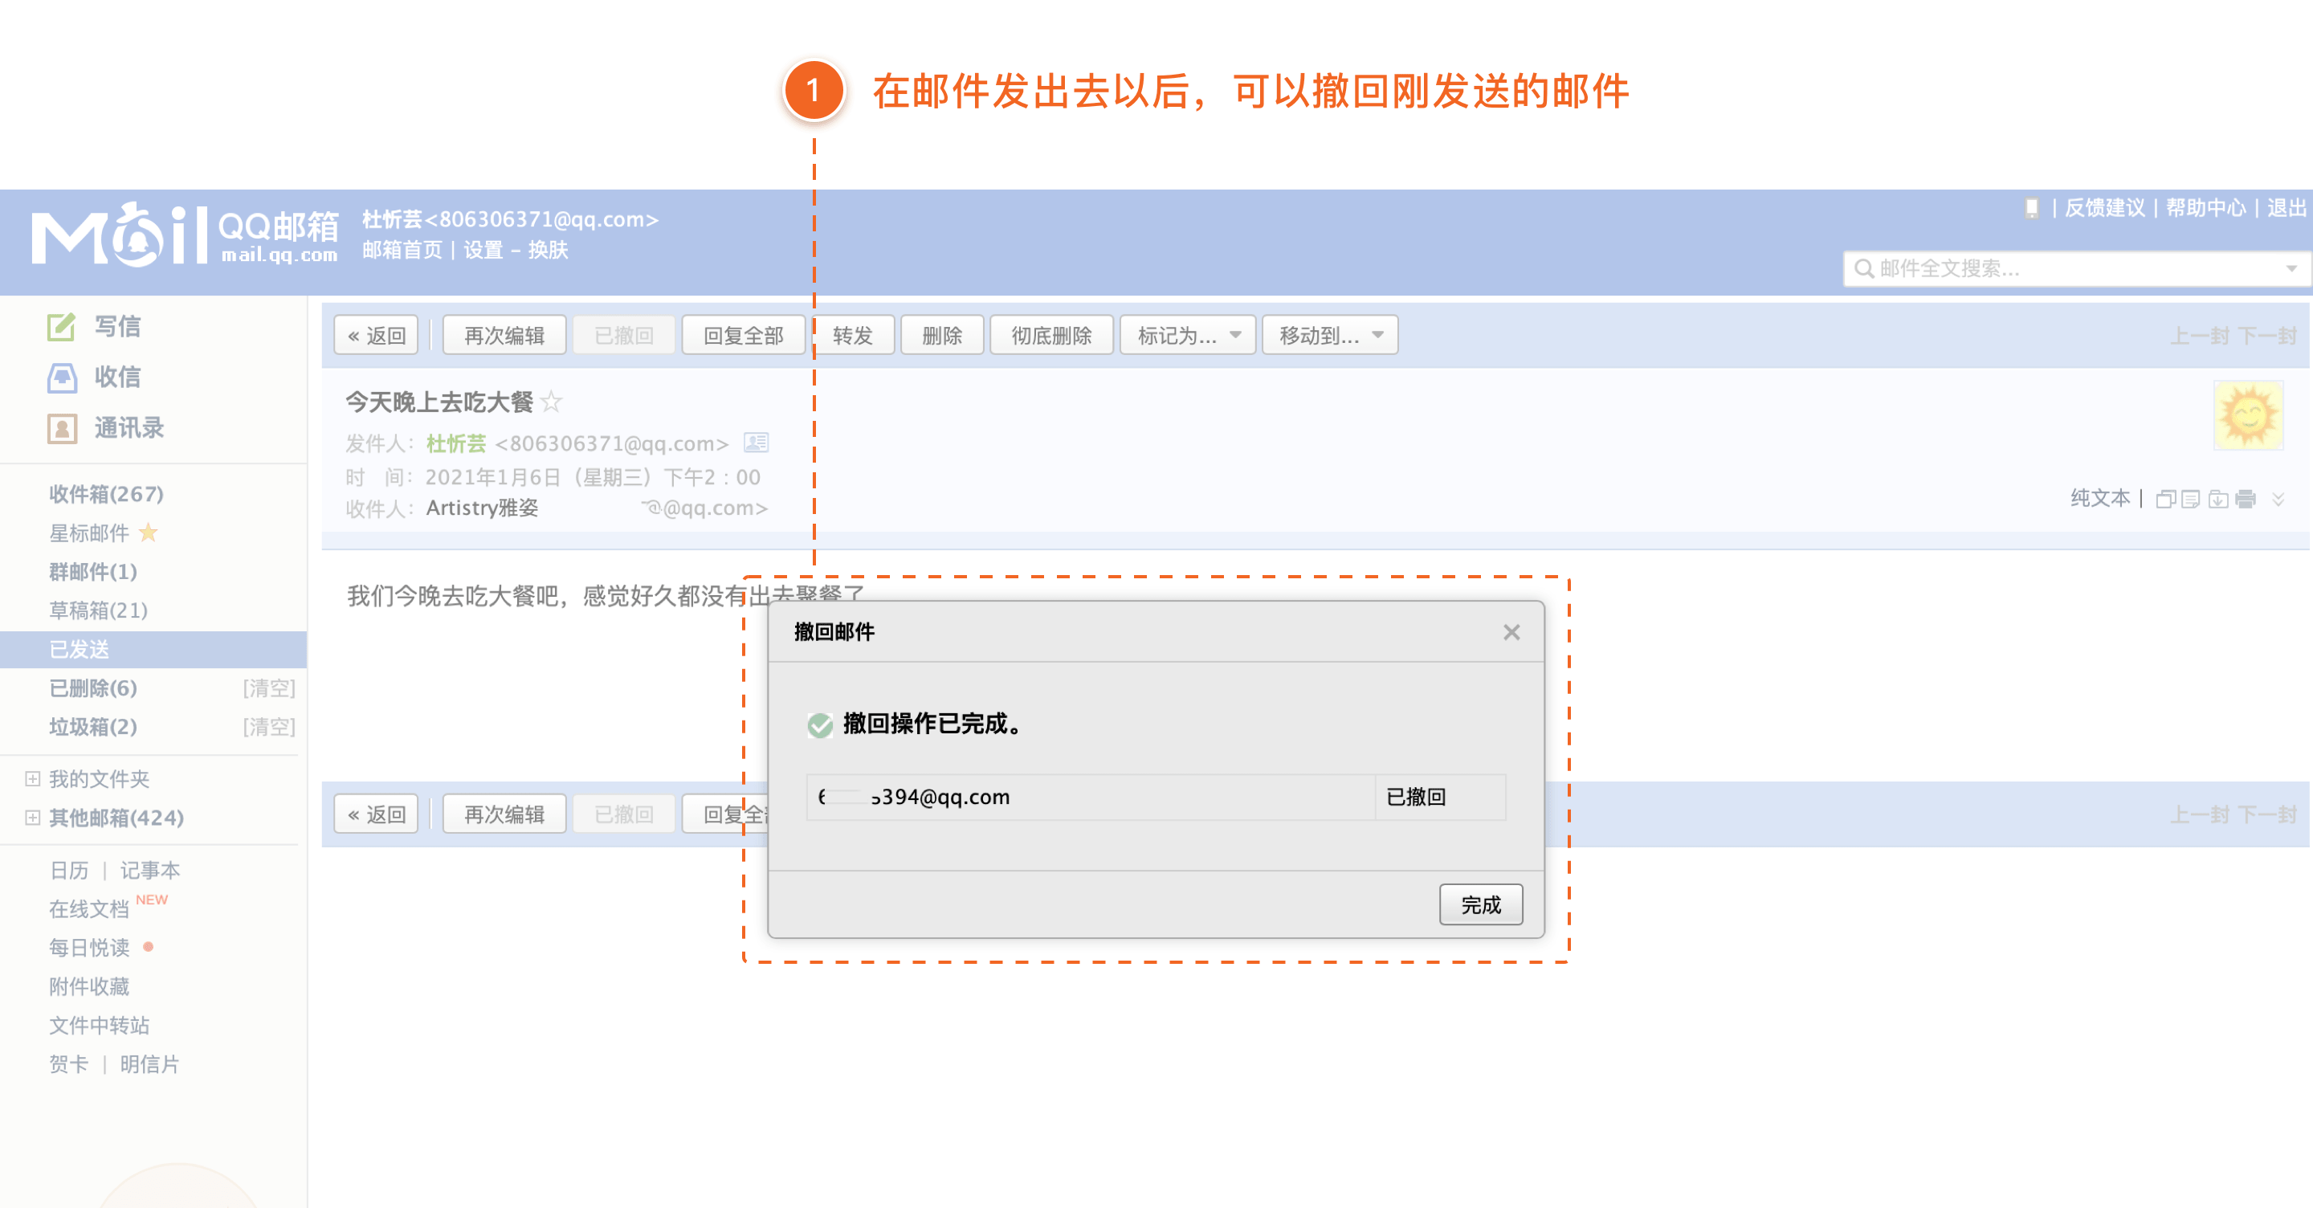Select the 收件箱(267) folder
This screenshot has height=1208, width=2313.
[106, 494]
